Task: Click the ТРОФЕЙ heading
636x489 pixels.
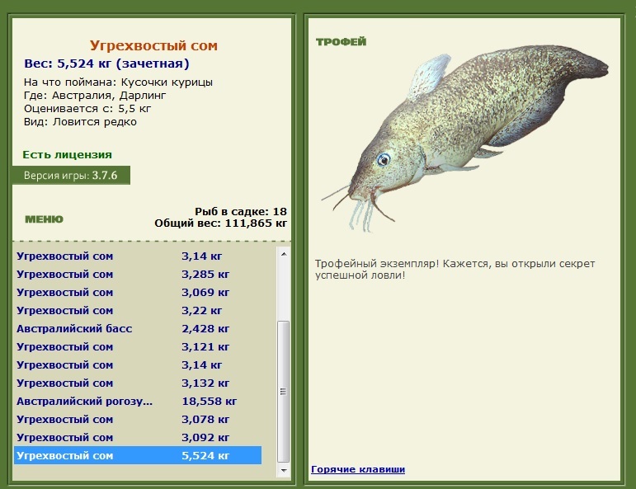Action: point(342,42)
